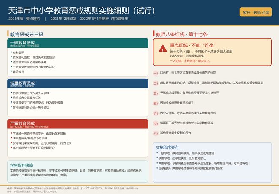
Task: Click the bullet 课后教导
Action: tap(18, 72)
